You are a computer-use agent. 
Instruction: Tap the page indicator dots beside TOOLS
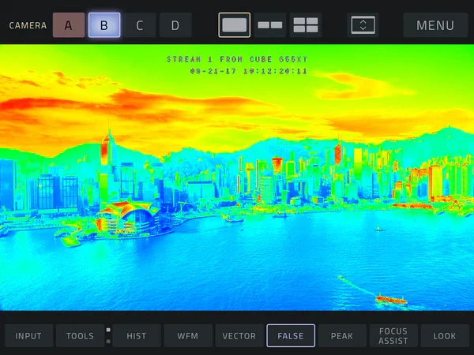pos(108,336)
